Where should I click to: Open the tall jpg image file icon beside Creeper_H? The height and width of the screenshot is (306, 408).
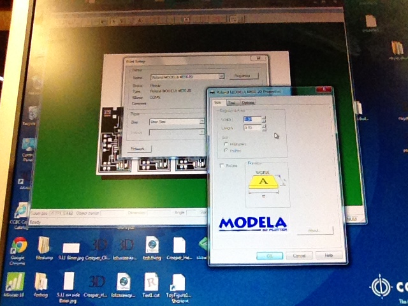pos(69,281)
